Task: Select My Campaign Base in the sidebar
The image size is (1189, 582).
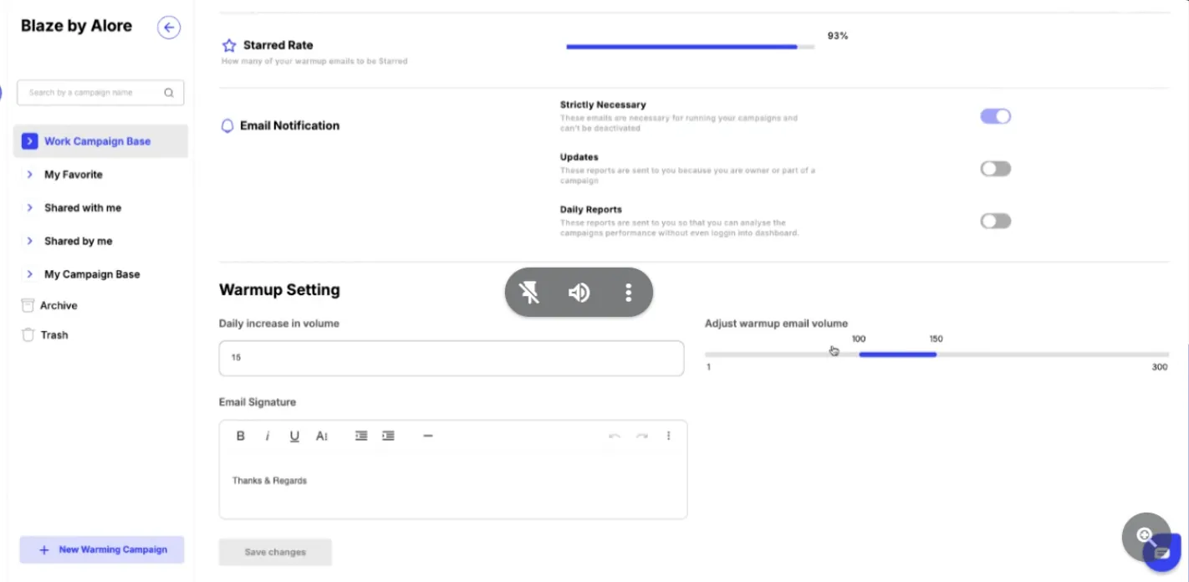Action: coord(91,273)
